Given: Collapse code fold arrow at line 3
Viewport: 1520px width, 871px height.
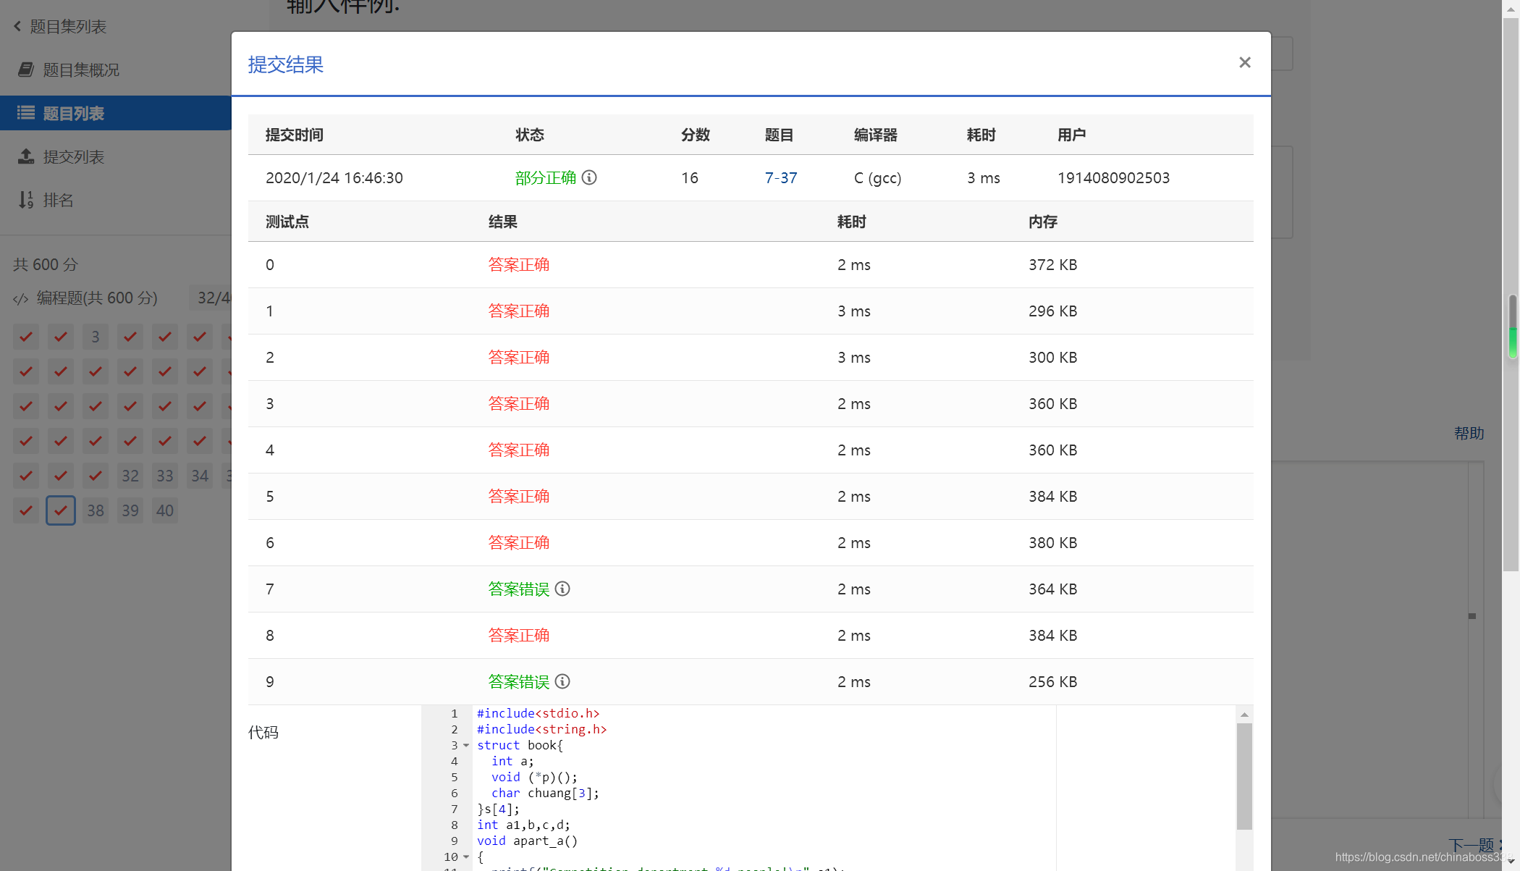Looking at the screenshot, I should (466, 745).
